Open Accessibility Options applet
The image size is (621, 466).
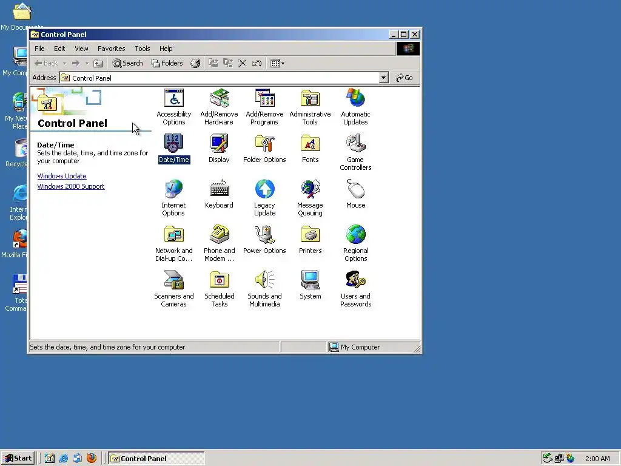coord(174,107)
